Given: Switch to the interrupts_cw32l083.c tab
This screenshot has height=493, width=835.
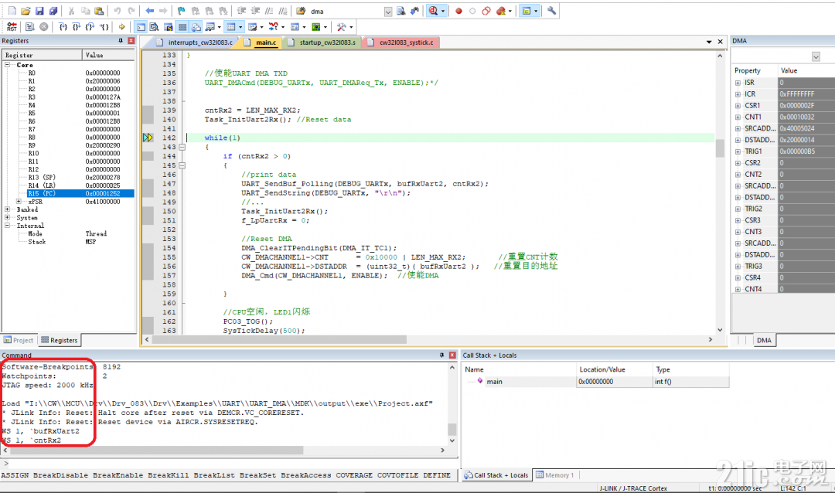Looking at the screenshot, I should point(195,42).
